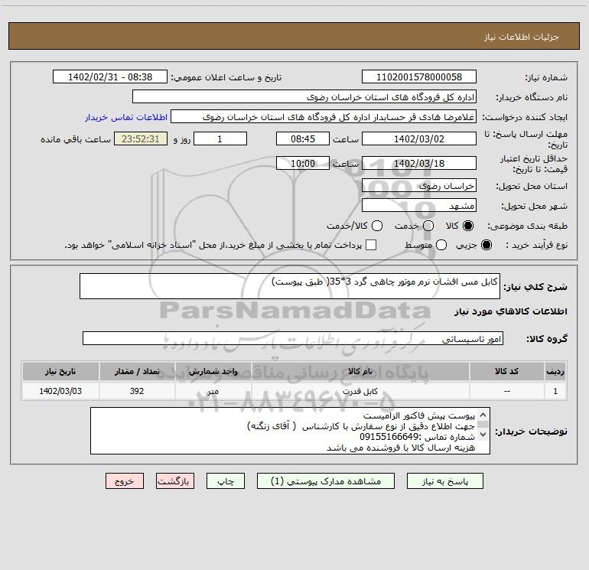
Task: Click the پاسخ به نیاز button
Action: pos(445,481)
